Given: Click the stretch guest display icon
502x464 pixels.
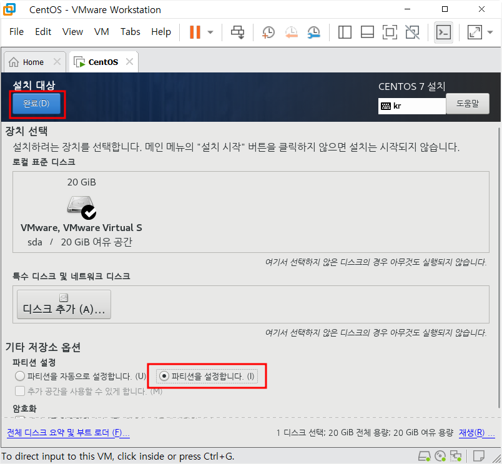Looking at the screenshot, I should click(x=475, y=32).
